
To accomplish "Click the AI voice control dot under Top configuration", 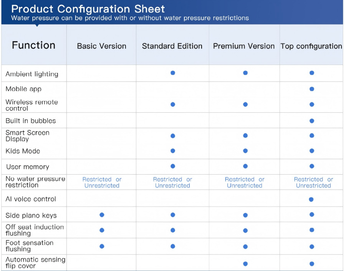I will pos(311,199).
